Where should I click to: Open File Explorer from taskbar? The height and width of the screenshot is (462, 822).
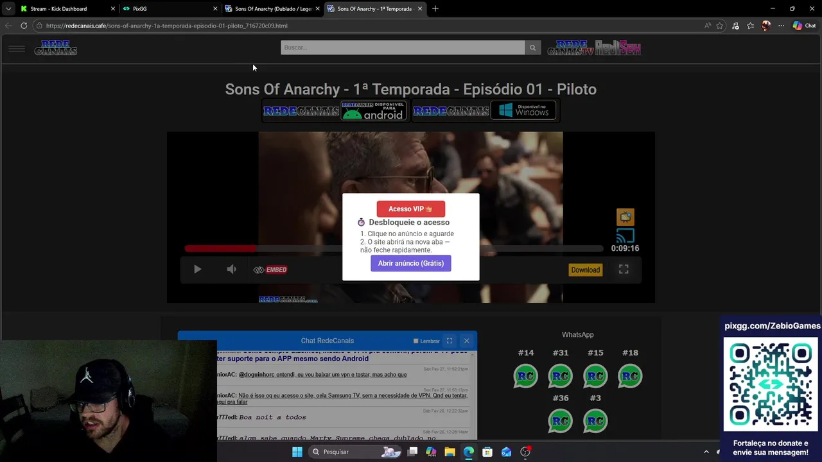(450, 452)
